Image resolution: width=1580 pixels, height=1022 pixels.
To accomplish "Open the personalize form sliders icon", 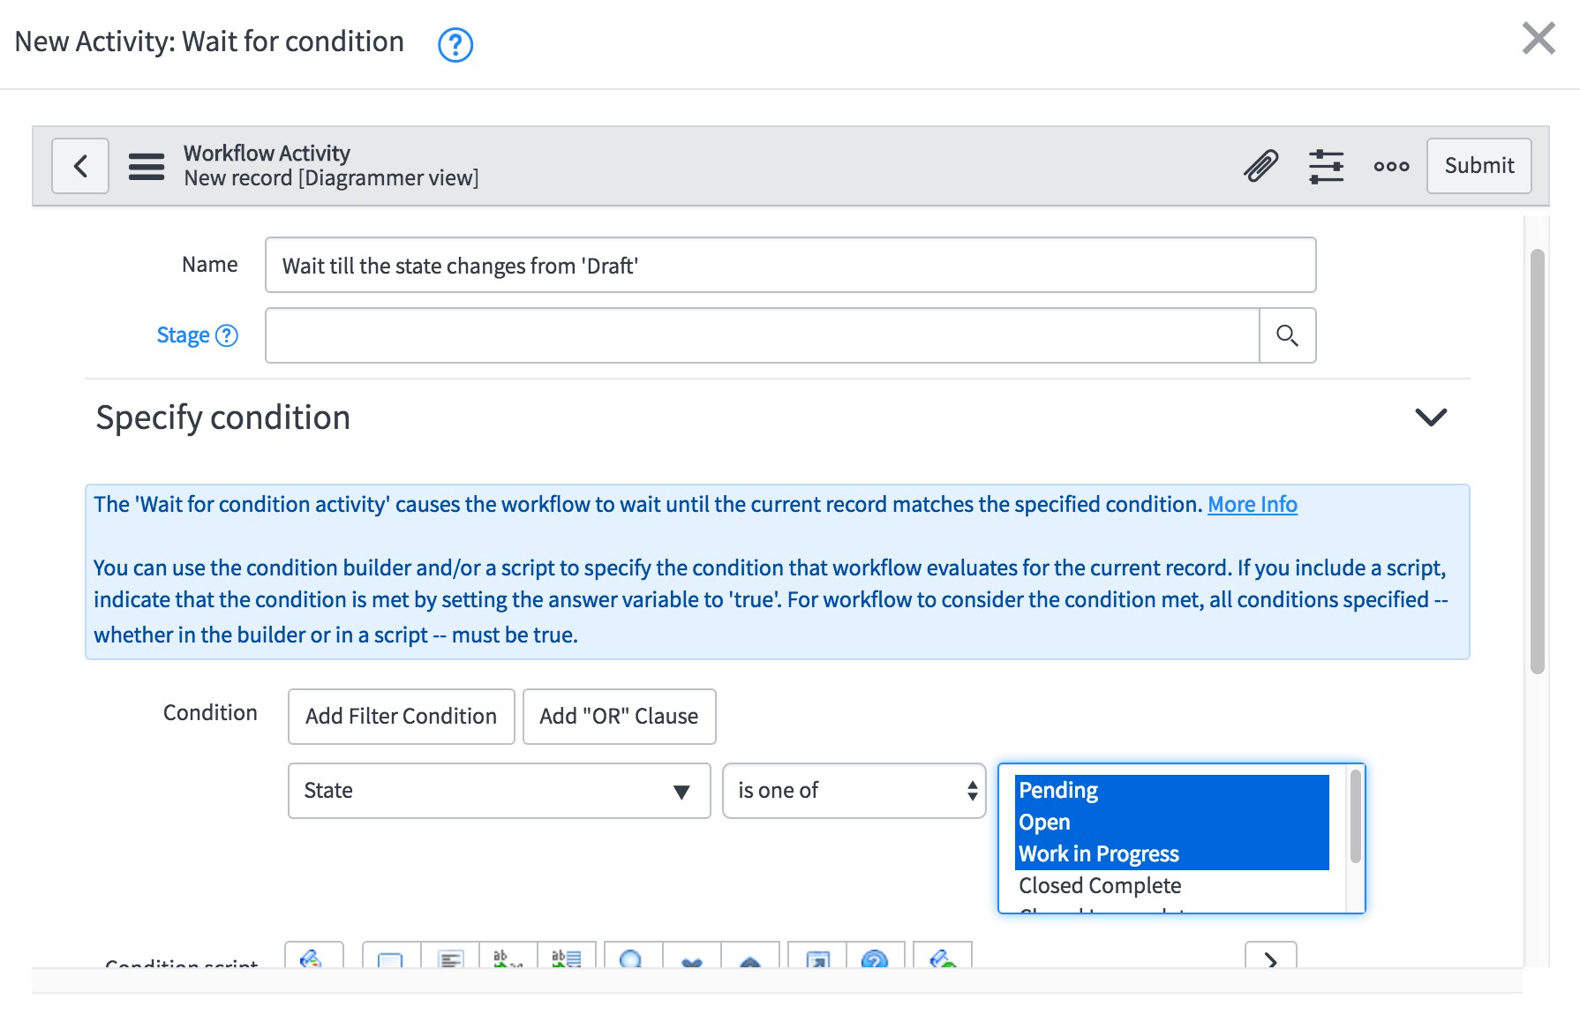I will tap(1326, 166).
